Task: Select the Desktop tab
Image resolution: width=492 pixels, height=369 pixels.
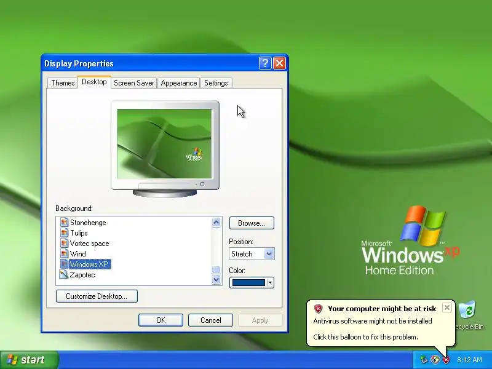Action: [94, 82]
